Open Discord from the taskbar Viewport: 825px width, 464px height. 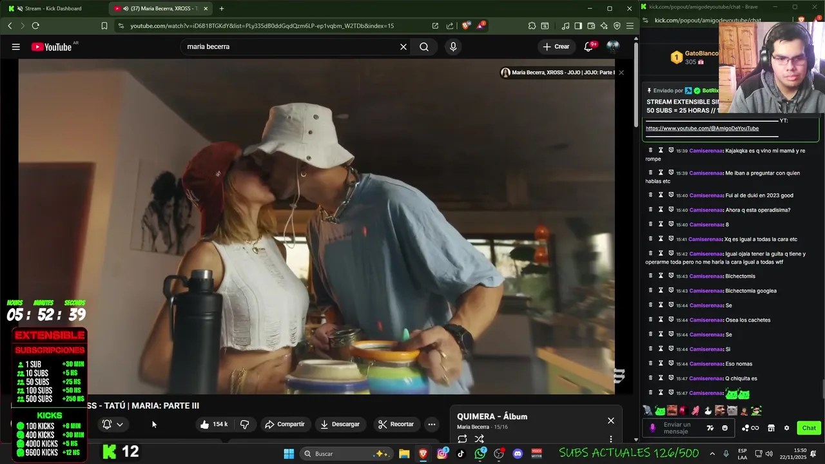[518, 454]
